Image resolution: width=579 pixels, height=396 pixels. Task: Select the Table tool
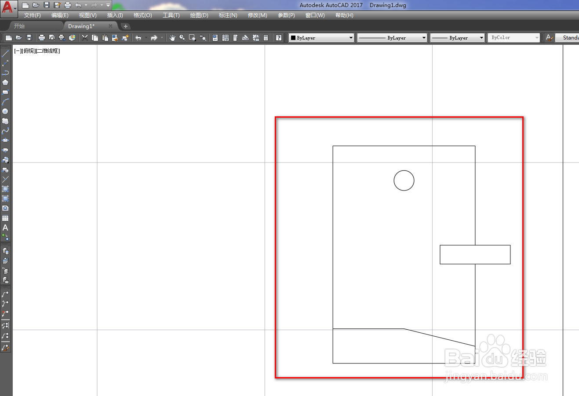coord(5,218)
